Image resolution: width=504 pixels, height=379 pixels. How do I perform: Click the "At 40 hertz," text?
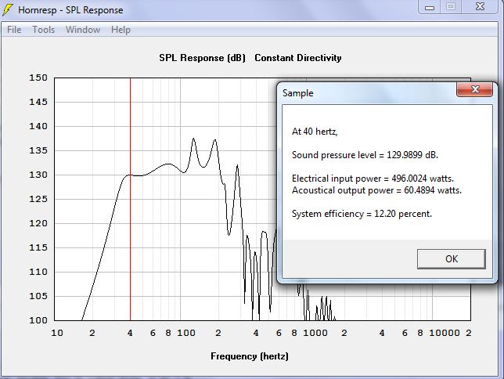click(x=315, y=132)
